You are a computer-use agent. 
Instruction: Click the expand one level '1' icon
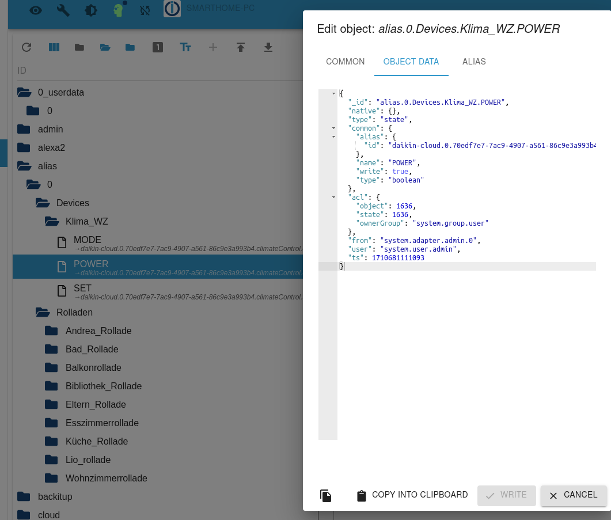(157, 48)
